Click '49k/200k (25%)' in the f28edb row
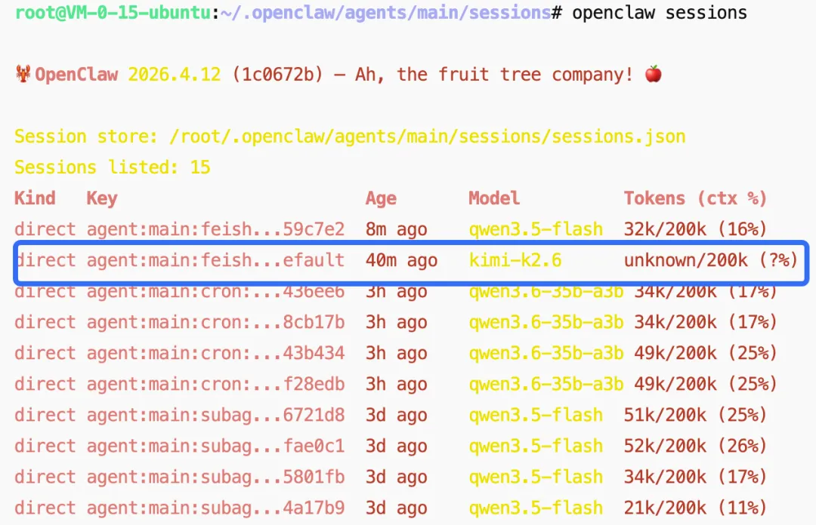The width and height of the screenshot is (816, 525). click(705, 384)
